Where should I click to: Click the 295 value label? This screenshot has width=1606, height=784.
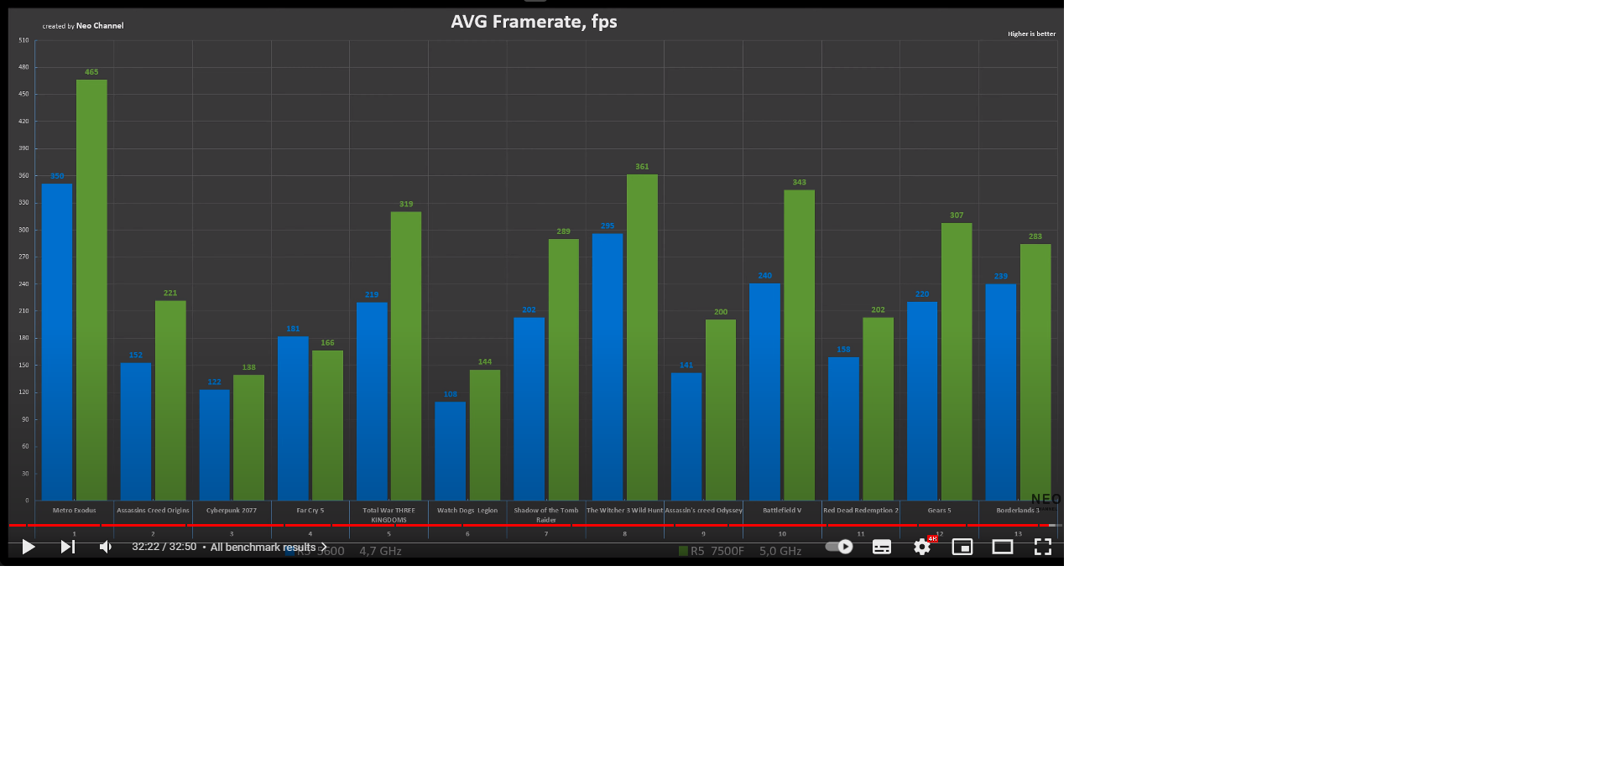click(x=607, y=226)
